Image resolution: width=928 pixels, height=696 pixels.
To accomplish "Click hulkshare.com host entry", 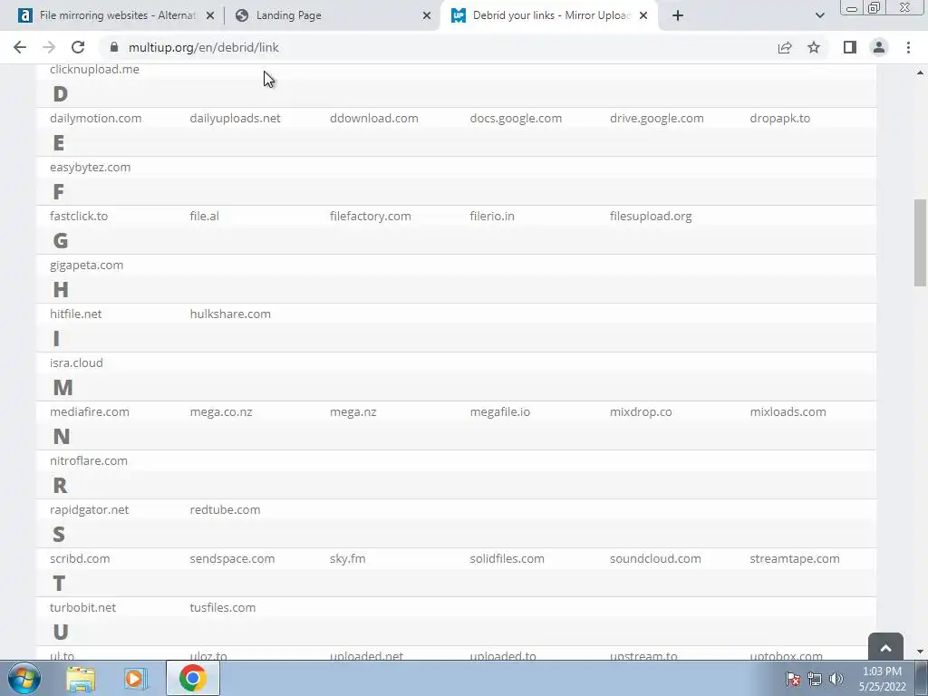I will click(230, 314).
